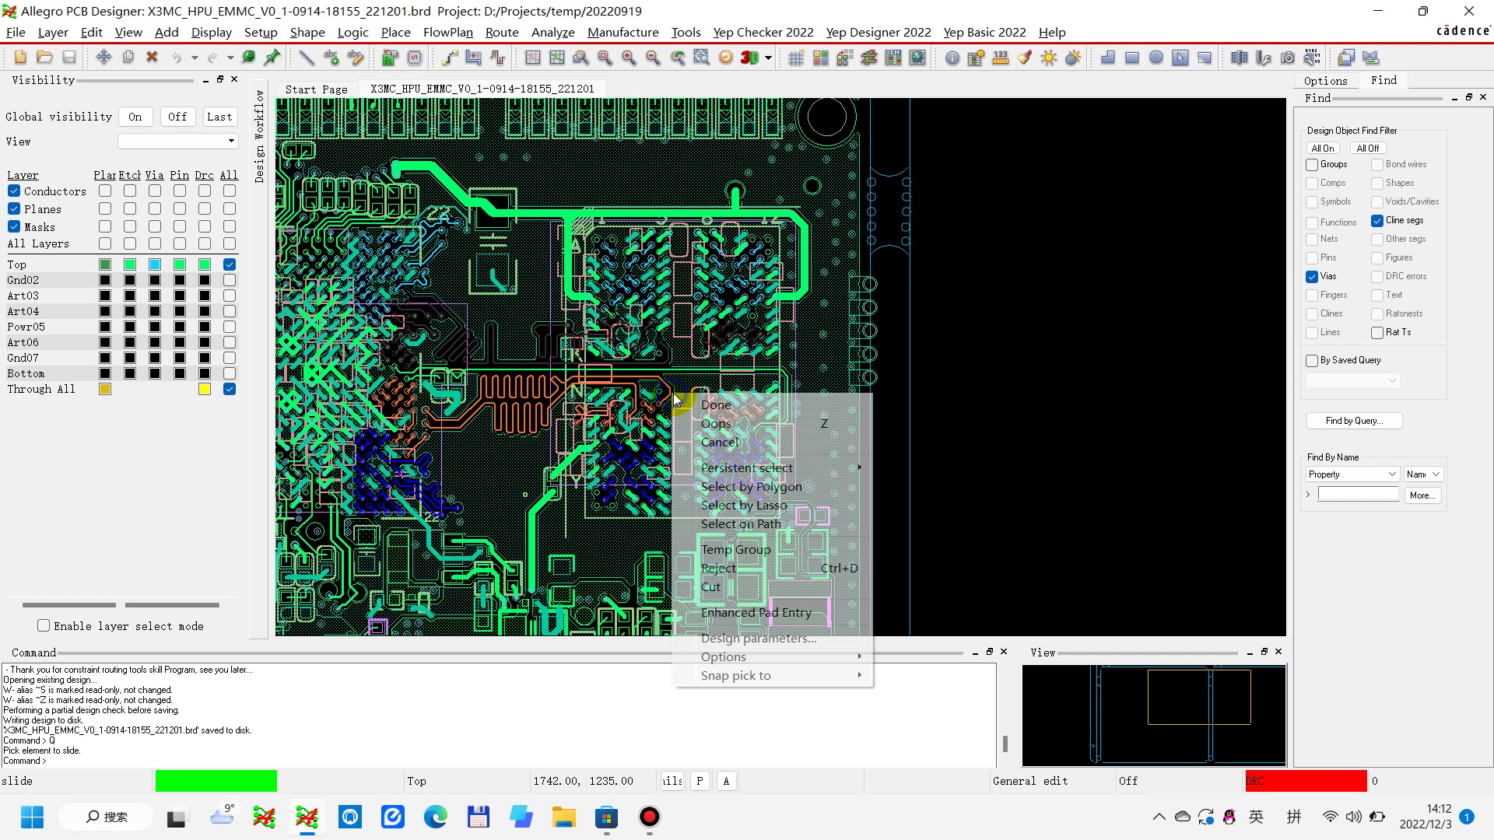The image size is (1494, 840).
Task: Click the Find by Query button
Action: (x=1354, y=421)
